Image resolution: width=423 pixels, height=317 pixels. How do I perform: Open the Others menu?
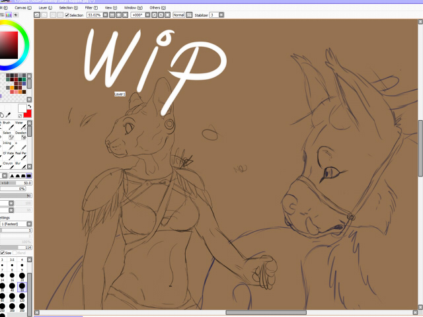[x=158, y=8]
